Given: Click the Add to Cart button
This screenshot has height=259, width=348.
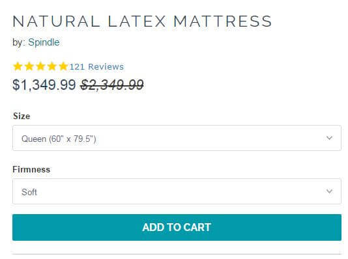Looking at the screenshot, I should (177, 227).
